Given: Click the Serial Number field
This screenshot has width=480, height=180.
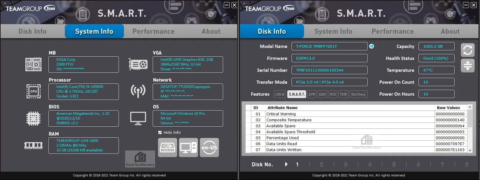Looking at the screenshot, I should click(x=329, y=70).
